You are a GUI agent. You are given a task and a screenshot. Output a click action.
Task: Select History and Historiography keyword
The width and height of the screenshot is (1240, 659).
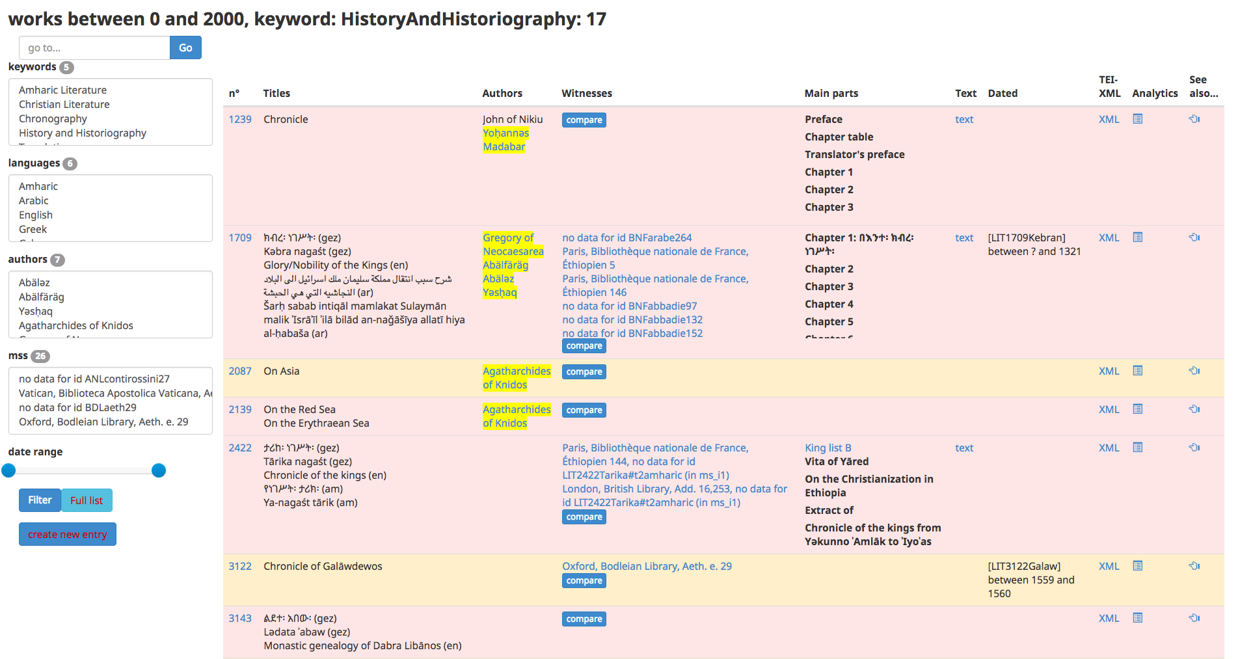pyautogui.click(x=83, y=133)
